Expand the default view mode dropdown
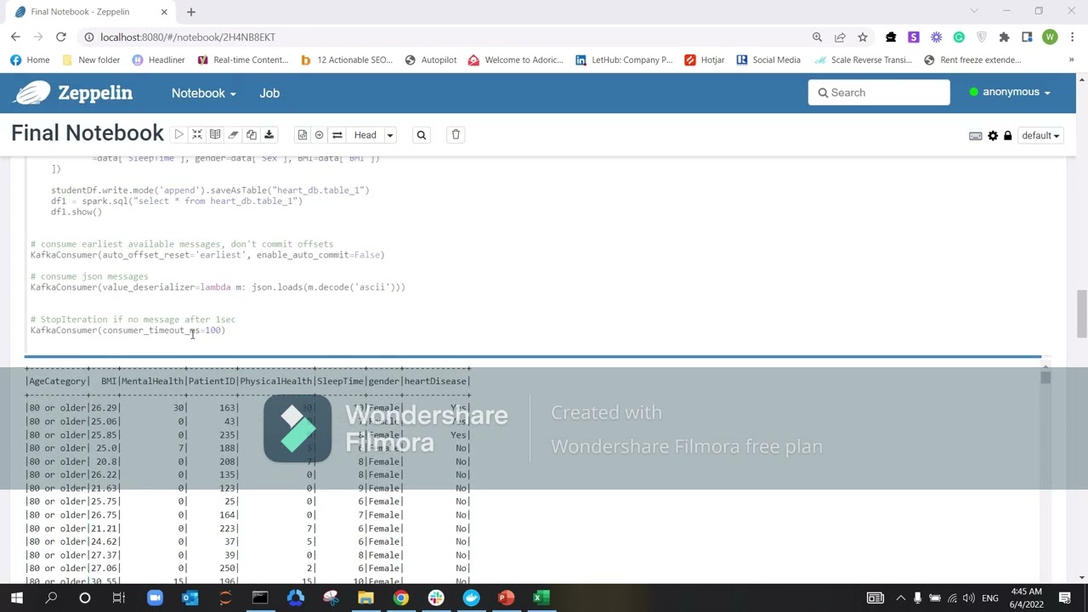Image resolution: width=1088 pixels, height=612 pixels. [x=1040, y=135]
